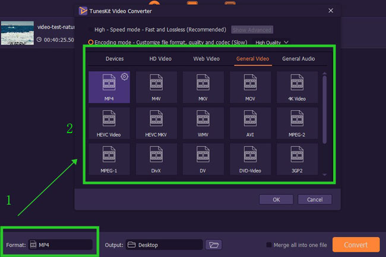Viewport: 386px width, 257px height.
Task: Enable High-Speed mode radio button
Action: (x=90, y=30)
